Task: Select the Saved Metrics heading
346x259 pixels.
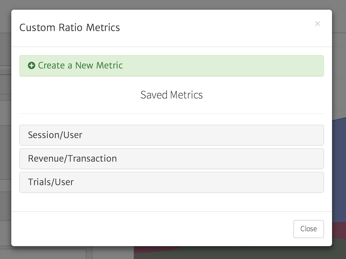Action: [x=172, y=95]
